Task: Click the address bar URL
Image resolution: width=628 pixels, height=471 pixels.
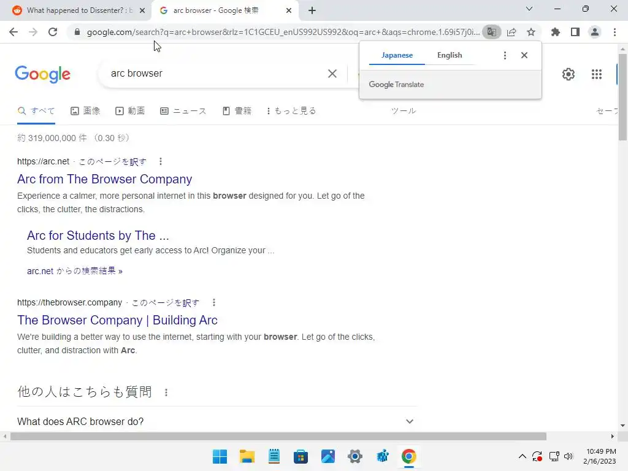Action: tap(283, 32)
